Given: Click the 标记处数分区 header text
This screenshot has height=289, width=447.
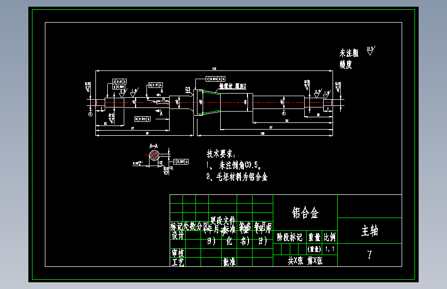Looking at the screenshot, I should pos(189,226).
